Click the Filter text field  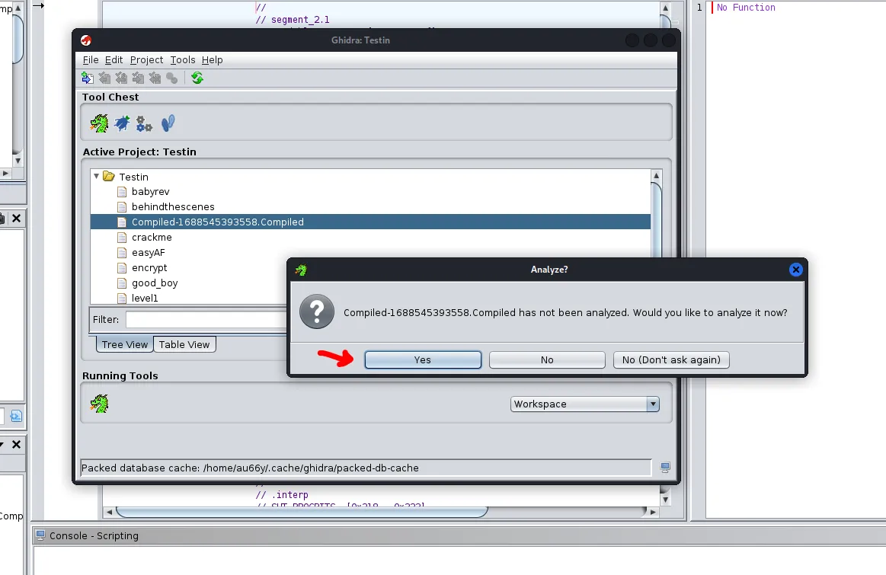(x=206, y=319)
